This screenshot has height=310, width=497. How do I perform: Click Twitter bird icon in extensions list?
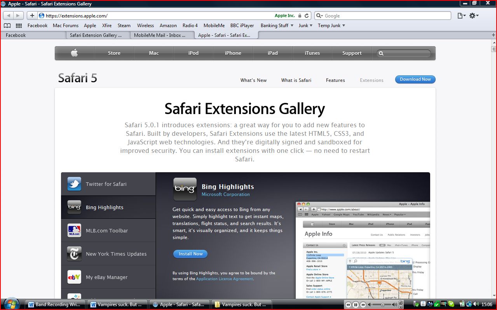[x=74, y=184]
